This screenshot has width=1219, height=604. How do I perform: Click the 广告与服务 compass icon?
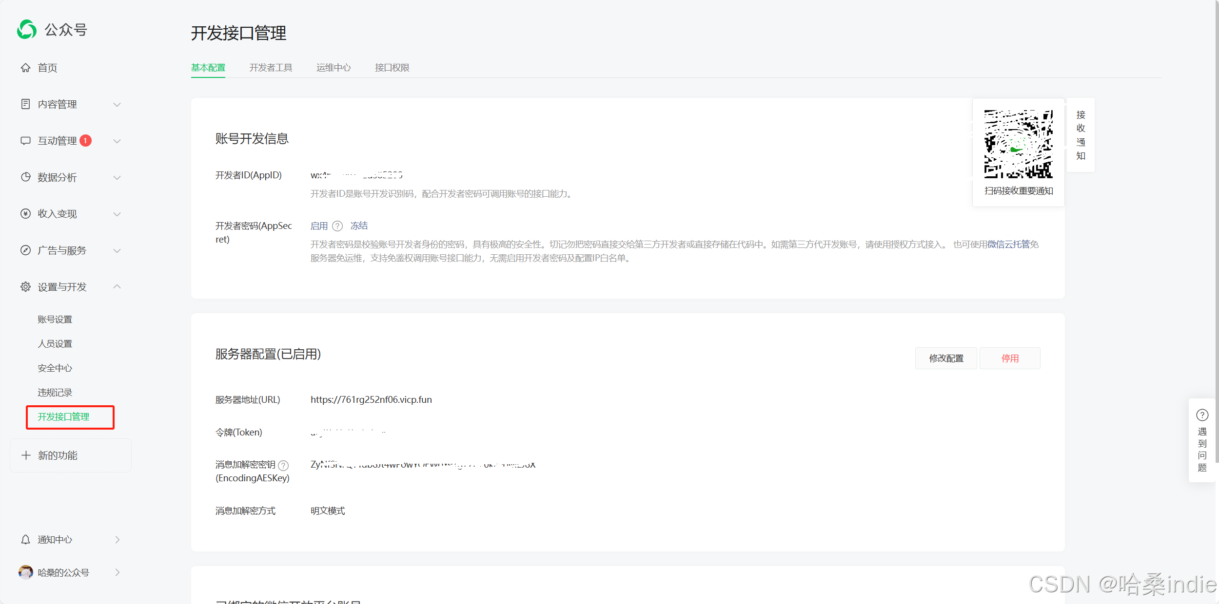click(25, 250)
